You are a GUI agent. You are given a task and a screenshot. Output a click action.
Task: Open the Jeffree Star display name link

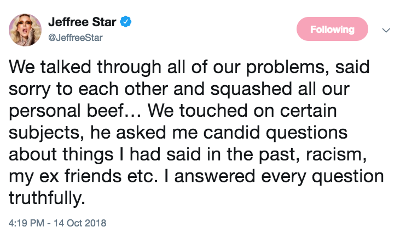click(x=82, y=22)
